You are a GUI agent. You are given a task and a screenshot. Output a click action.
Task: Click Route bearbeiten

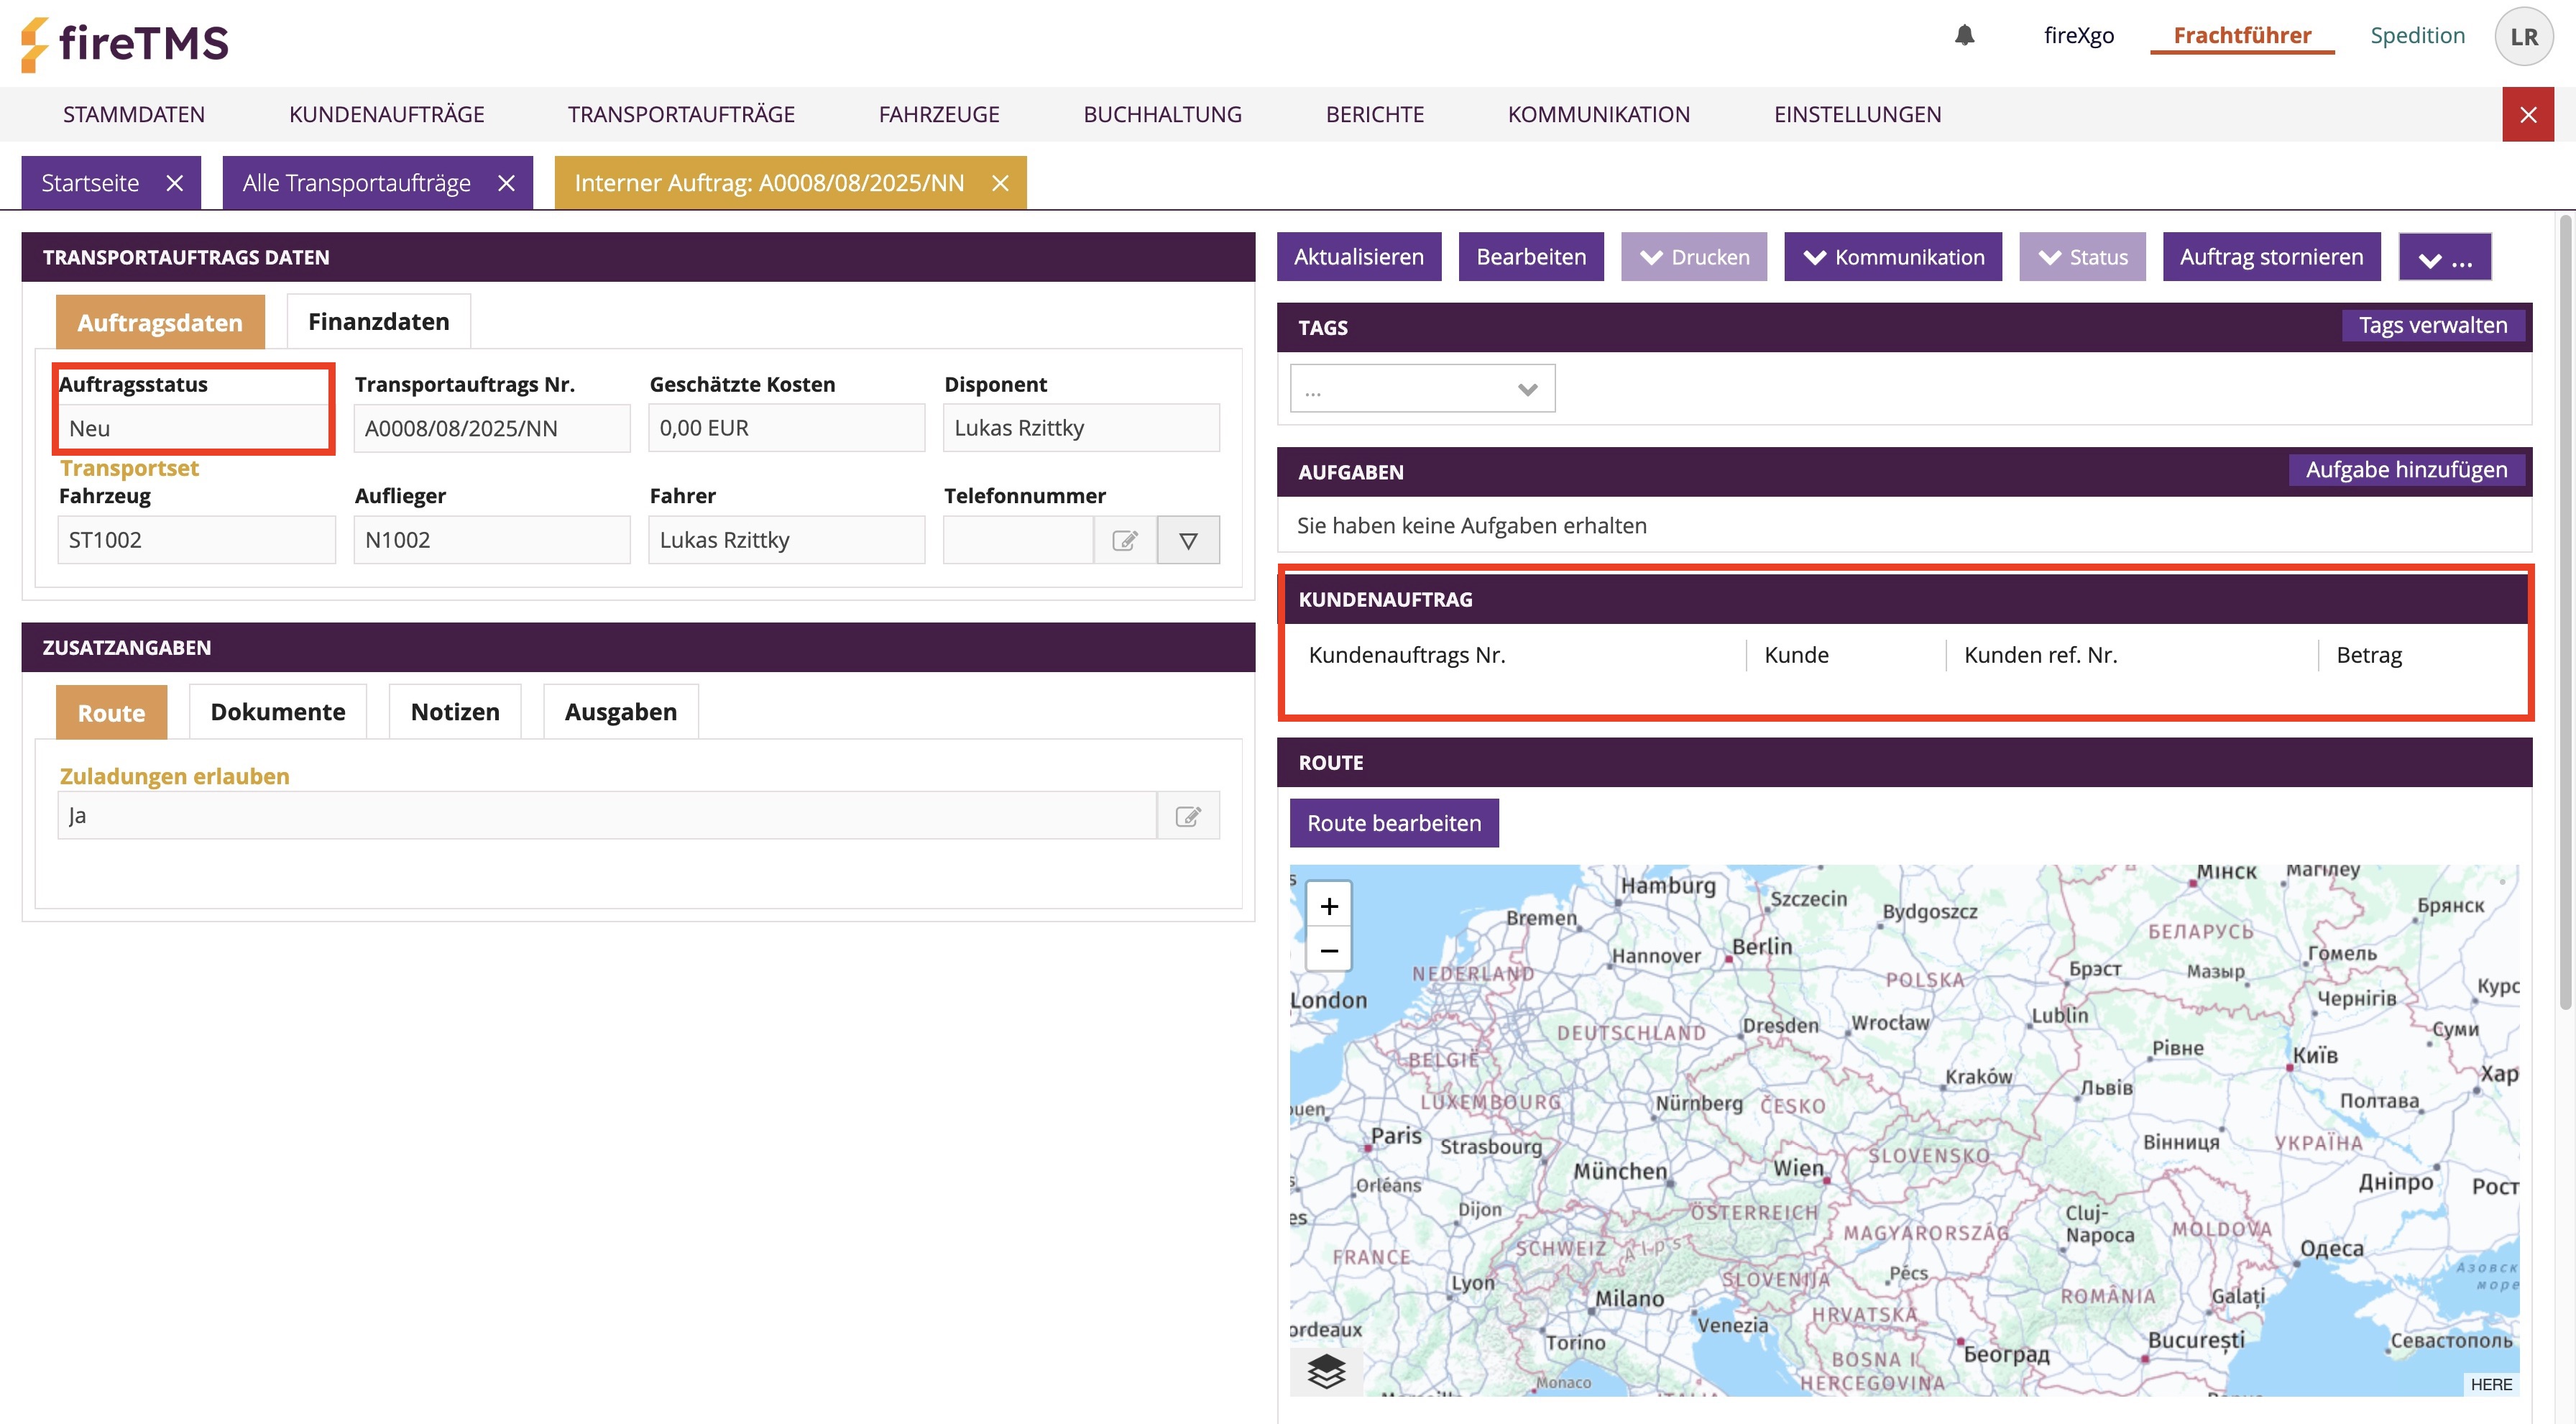point(1394,823)
